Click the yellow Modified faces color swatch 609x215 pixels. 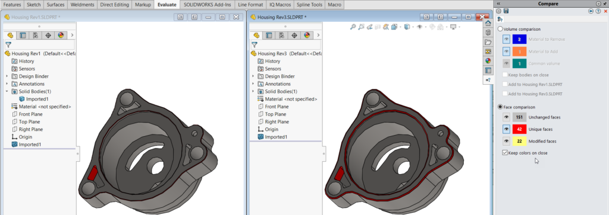click(519, 141)
